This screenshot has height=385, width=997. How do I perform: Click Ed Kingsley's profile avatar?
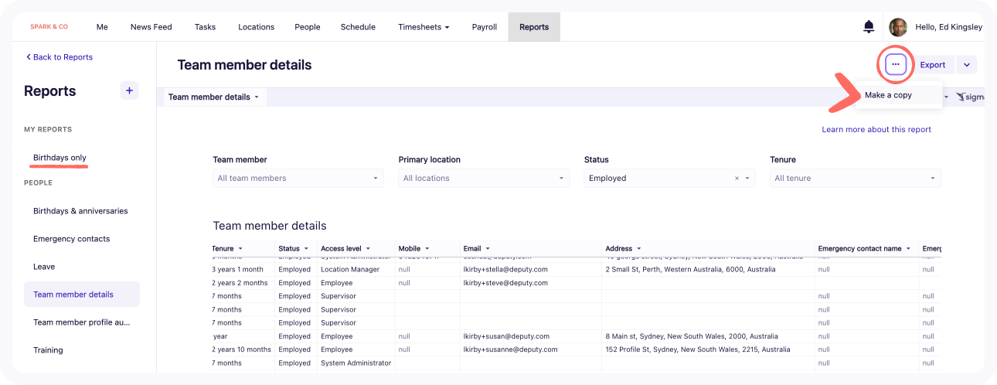[x=898, y=27]
